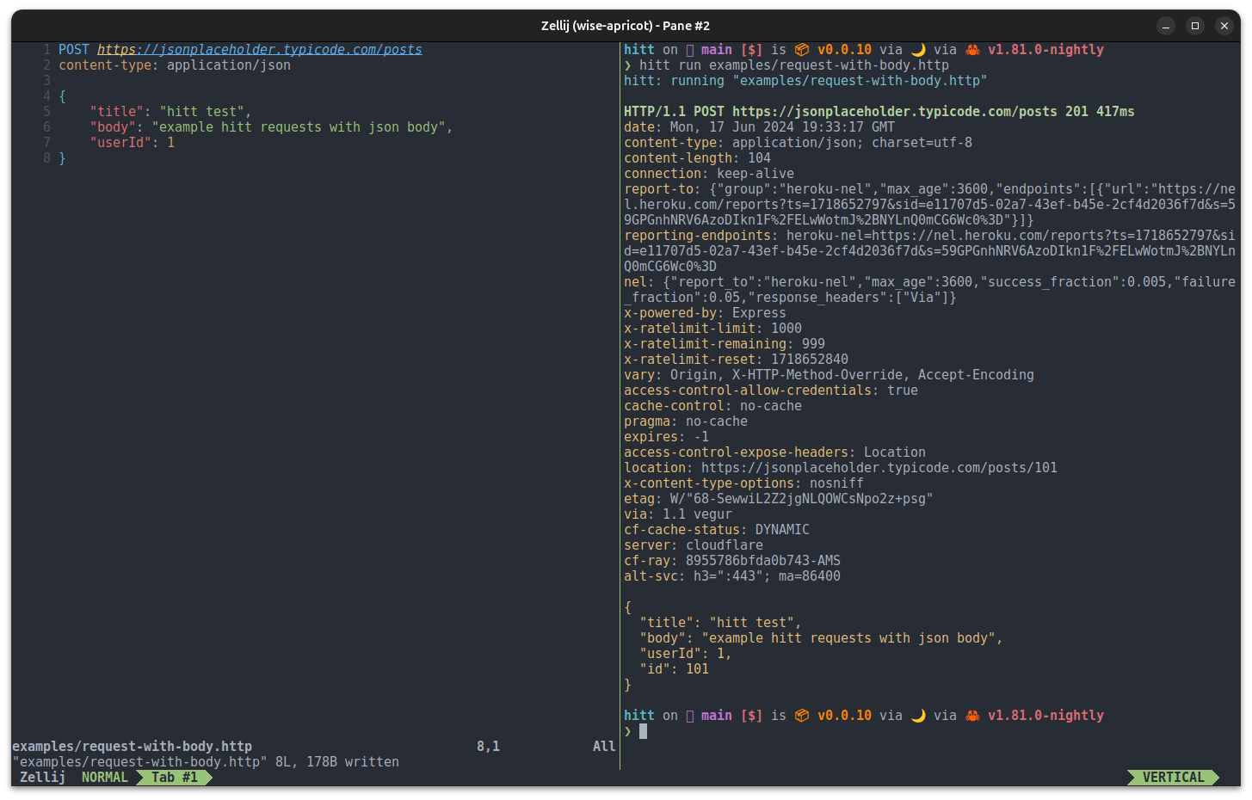The width and height of the screenshot is (1252, 800).
Task: Click 'access-control-allow-credentials: true' header
Action: tap(771, 391)
